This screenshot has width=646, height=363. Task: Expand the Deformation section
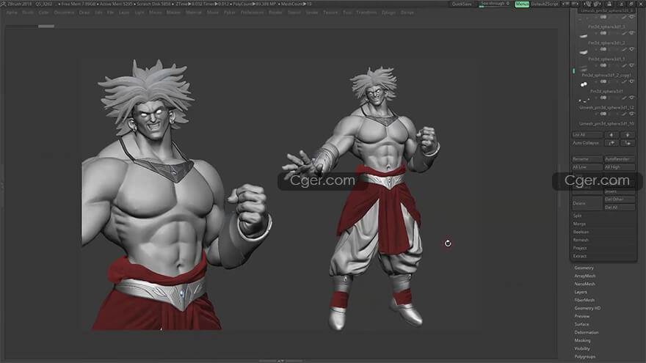[586, 332]
